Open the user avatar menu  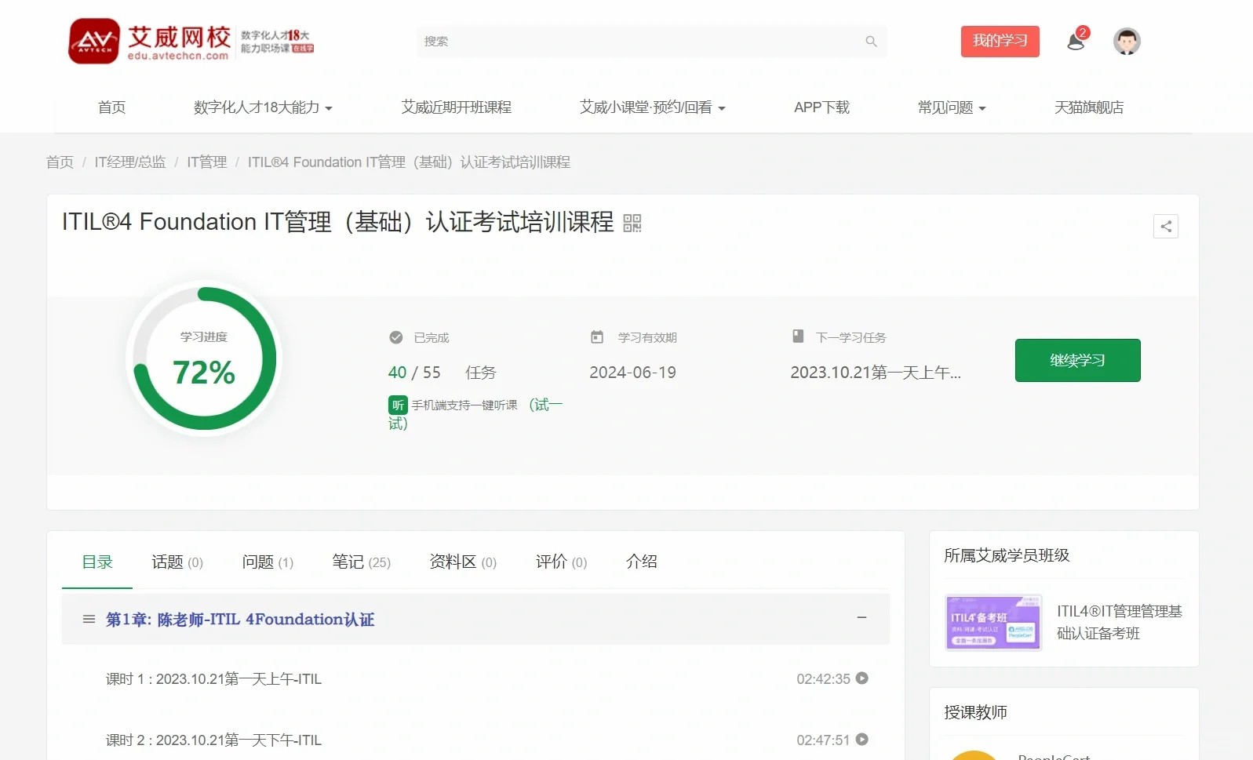click(x=1127, y=41)
